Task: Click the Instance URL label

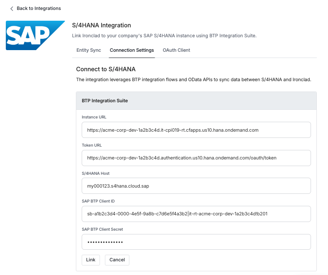Action: (94, 117)
